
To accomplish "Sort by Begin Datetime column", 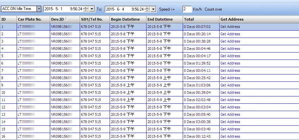I will click(128, 19).
